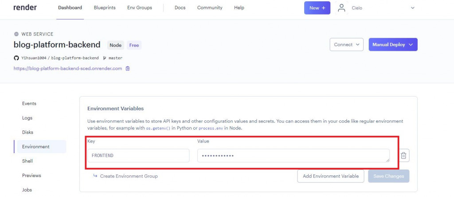Copy the service URL with clipboard icon
This screenshot has width=454, height=197.
click(128, 69)
